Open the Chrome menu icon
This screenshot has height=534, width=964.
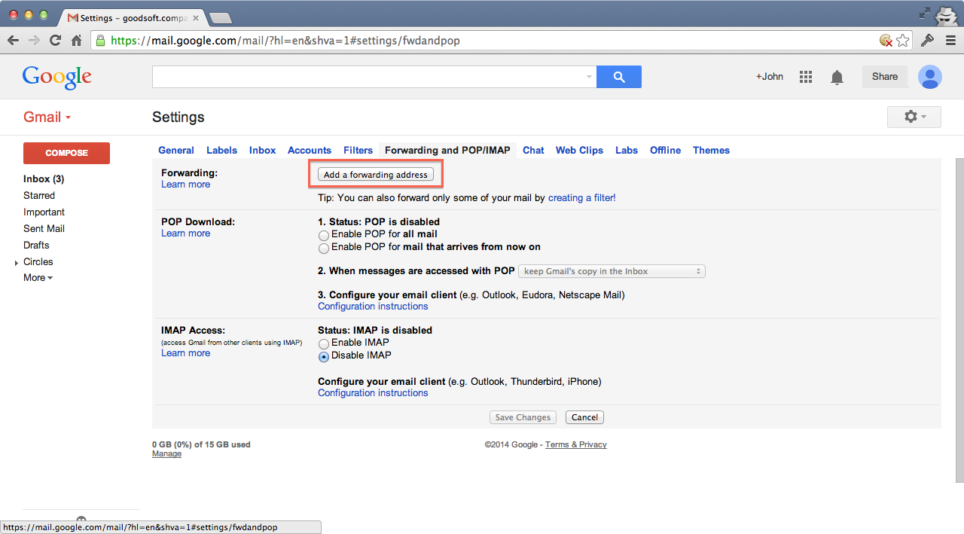pos(949,41)
